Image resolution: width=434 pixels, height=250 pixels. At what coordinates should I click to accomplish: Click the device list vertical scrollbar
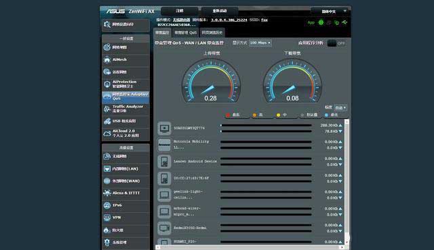click(347, 182)
